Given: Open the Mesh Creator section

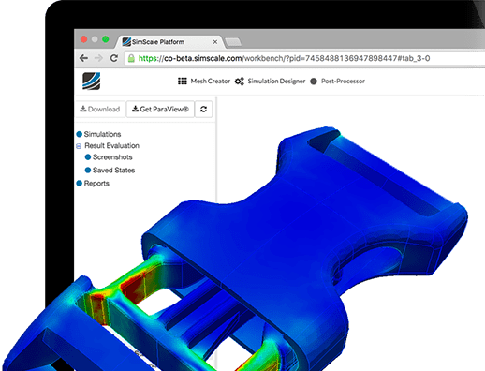Looking at the screenshot, I should pyautogui.click(x=204, y=82).
